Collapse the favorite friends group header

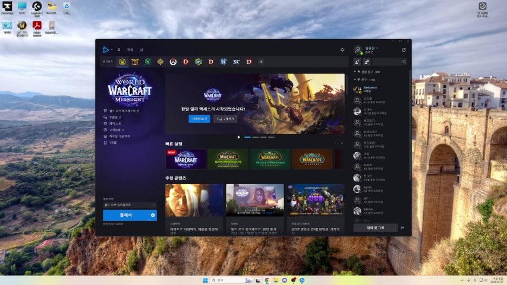tap(355, 71)
